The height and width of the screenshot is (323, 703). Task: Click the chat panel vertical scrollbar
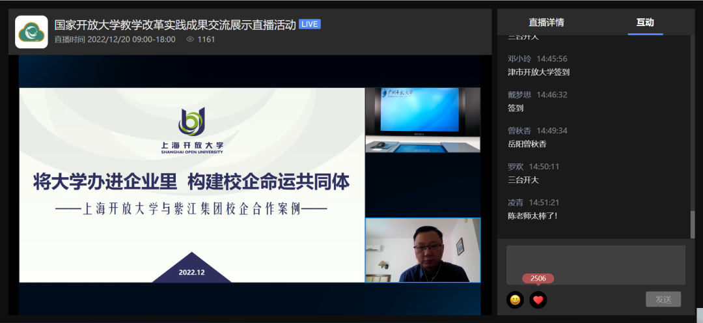point(692,224)
